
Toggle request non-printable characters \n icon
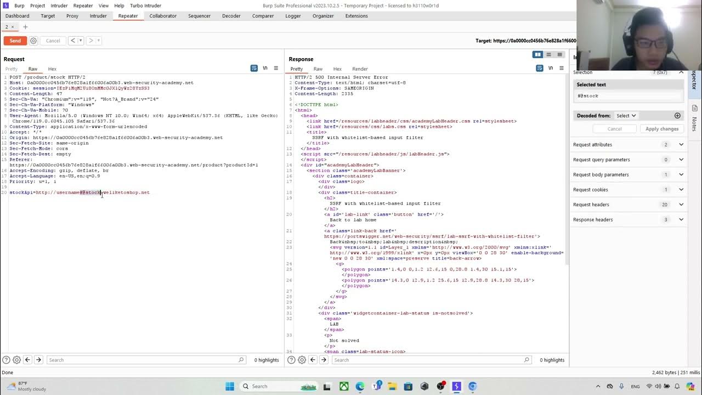tap(265, 68)
